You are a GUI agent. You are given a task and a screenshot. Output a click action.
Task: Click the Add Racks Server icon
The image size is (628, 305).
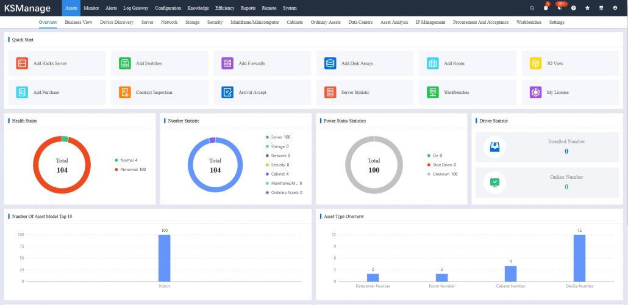point(22,63)
